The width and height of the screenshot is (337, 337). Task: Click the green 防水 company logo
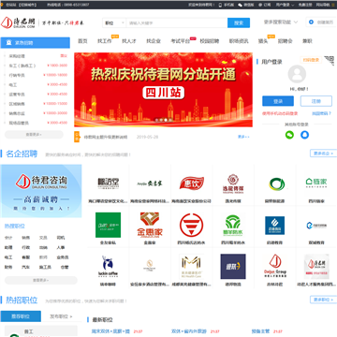point(233,225)
